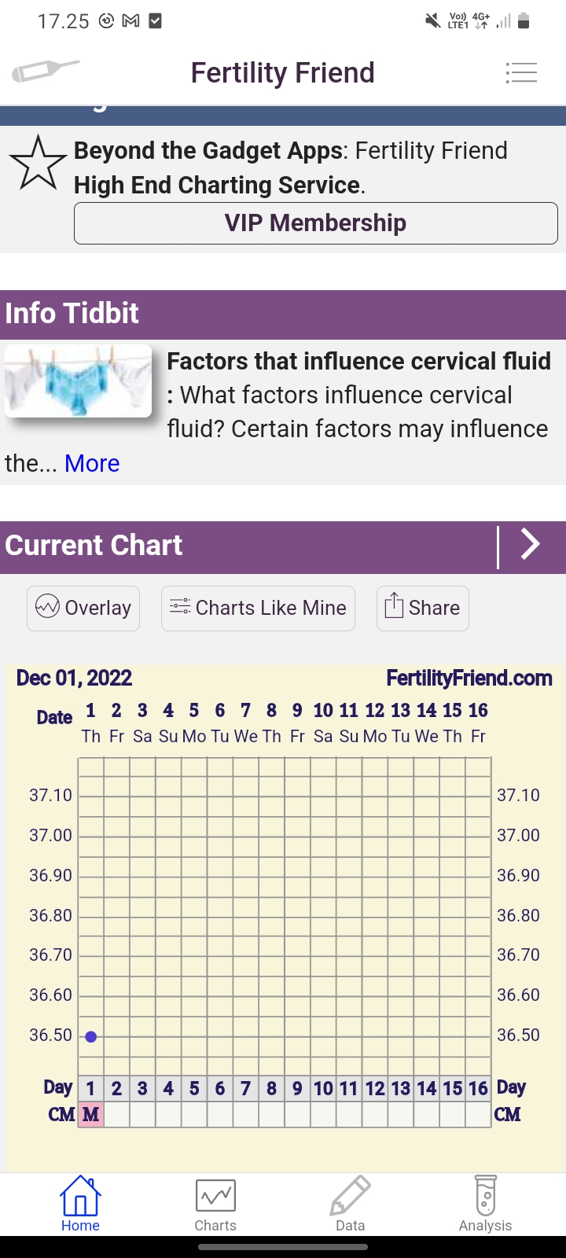Open the Overlay chart option
This screenshot has width=566, height=1258.
pyautogui.click(x=83, y=608)
